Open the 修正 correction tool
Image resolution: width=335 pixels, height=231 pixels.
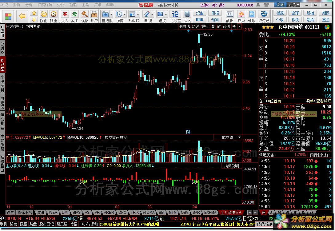point(44,16)
